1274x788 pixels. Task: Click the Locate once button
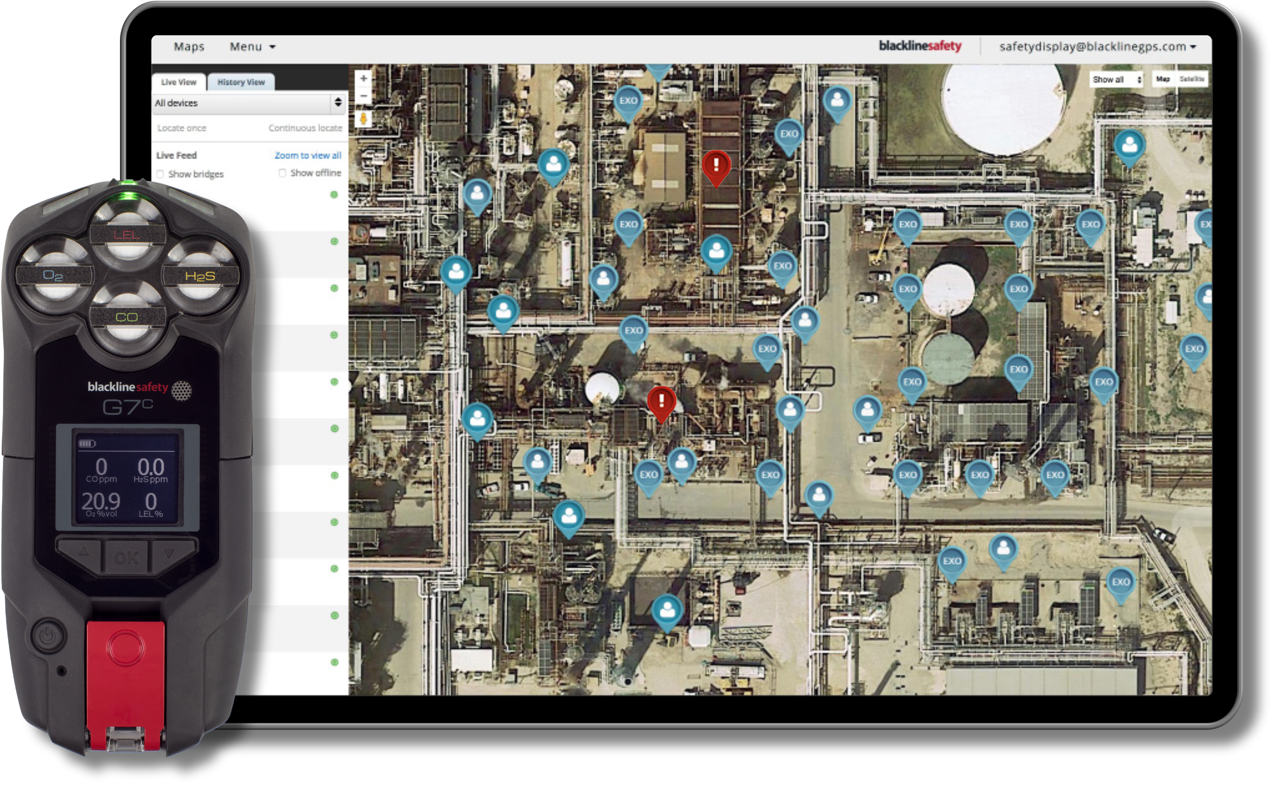pyautogui.click(x=182, y=128)
